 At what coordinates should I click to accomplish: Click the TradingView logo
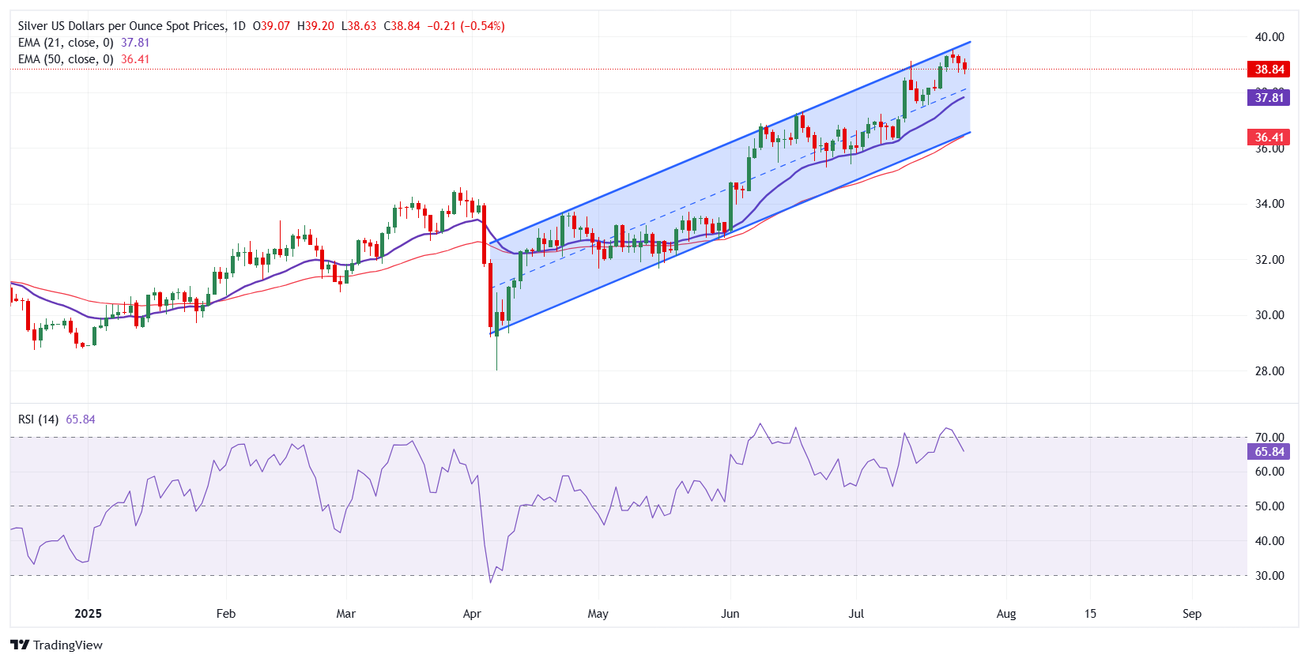[57, 645]
